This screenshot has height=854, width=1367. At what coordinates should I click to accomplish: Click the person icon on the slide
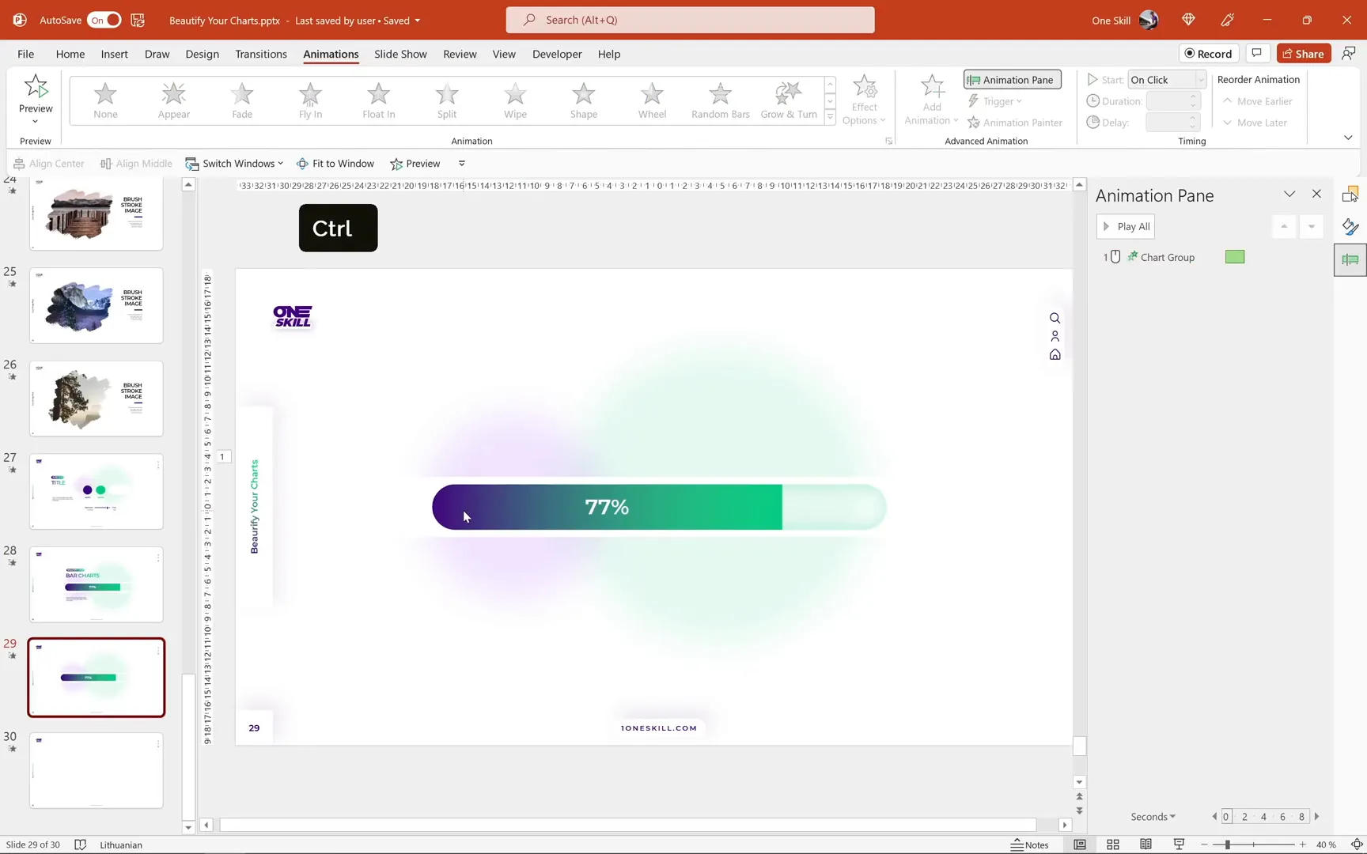1055,337
